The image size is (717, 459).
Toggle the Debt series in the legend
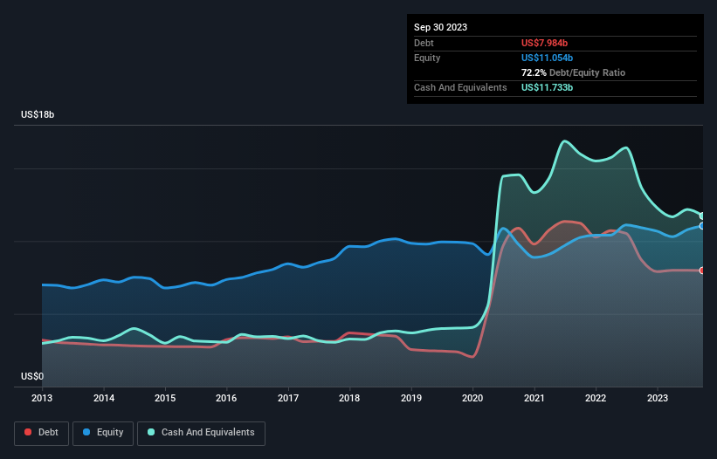tap(40, 432)
